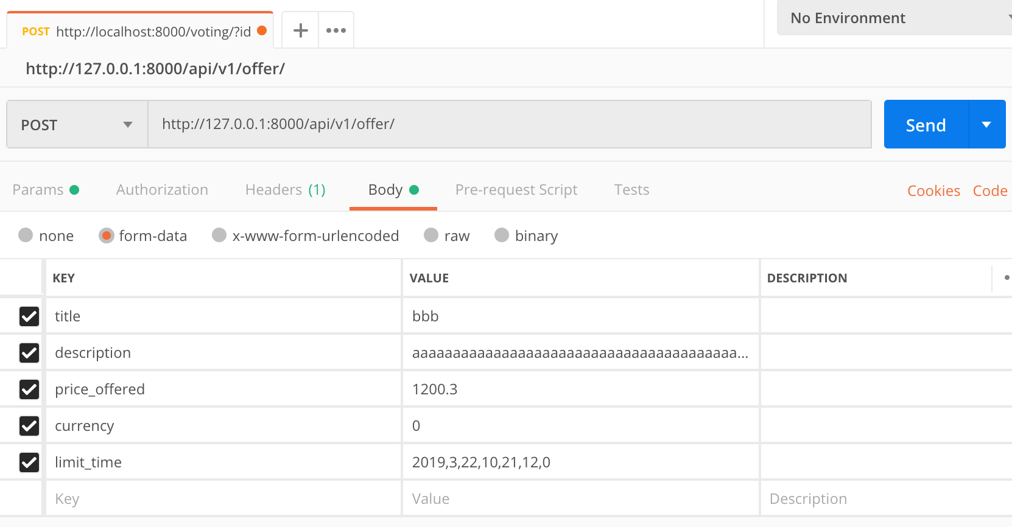Switch to the Body tab
The width and height of the screenshot is (1012, 527).
click(393, 190)
